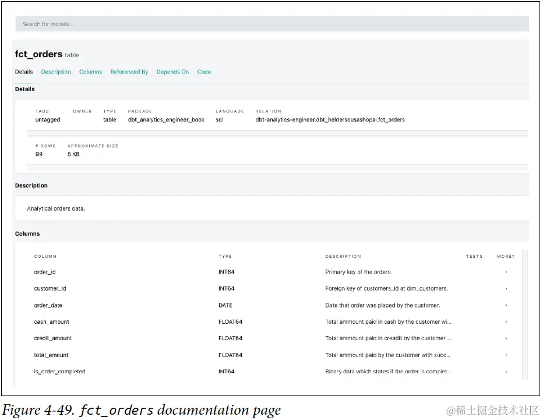Click the approximate size value 5 KB
The height and width of the screenshot is (420, 543).
coord(73,155)
